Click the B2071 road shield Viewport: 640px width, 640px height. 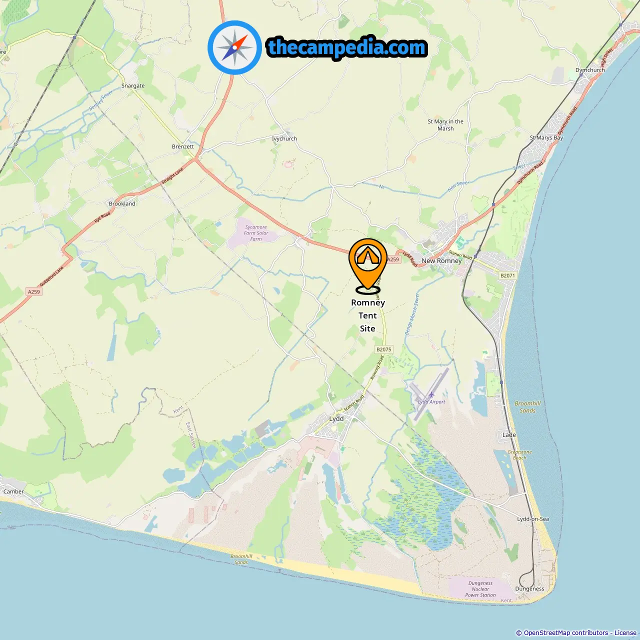coord(507,275)
